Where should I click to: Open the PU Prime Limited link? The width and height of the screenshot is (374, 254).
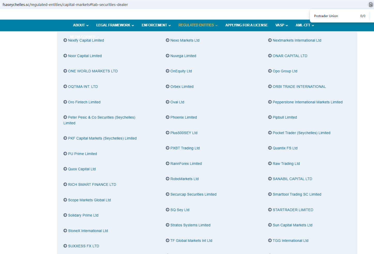tap(82, 154)
